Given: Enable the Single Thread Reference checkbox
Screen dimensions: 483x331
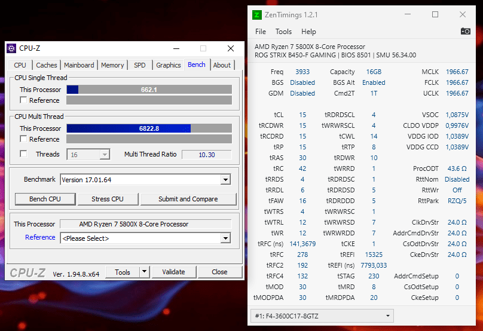Looking at the screenshot, I should pos(23,100).
